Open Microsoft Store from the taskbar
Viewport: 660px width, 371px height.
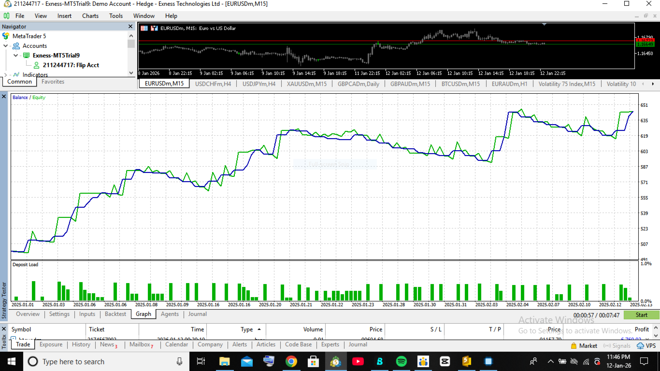click(313, 361)
